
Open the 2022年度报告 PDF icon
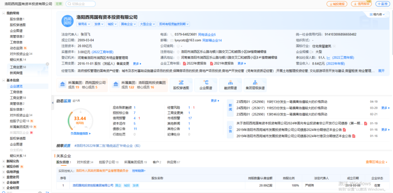(184, 64)
